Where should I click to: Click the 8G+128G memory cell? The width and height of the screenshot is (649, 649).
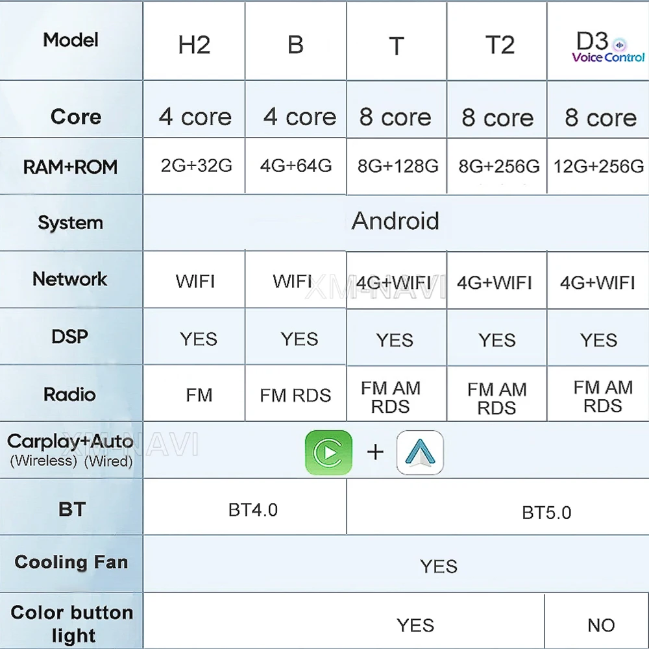click(x=398, y=166)
